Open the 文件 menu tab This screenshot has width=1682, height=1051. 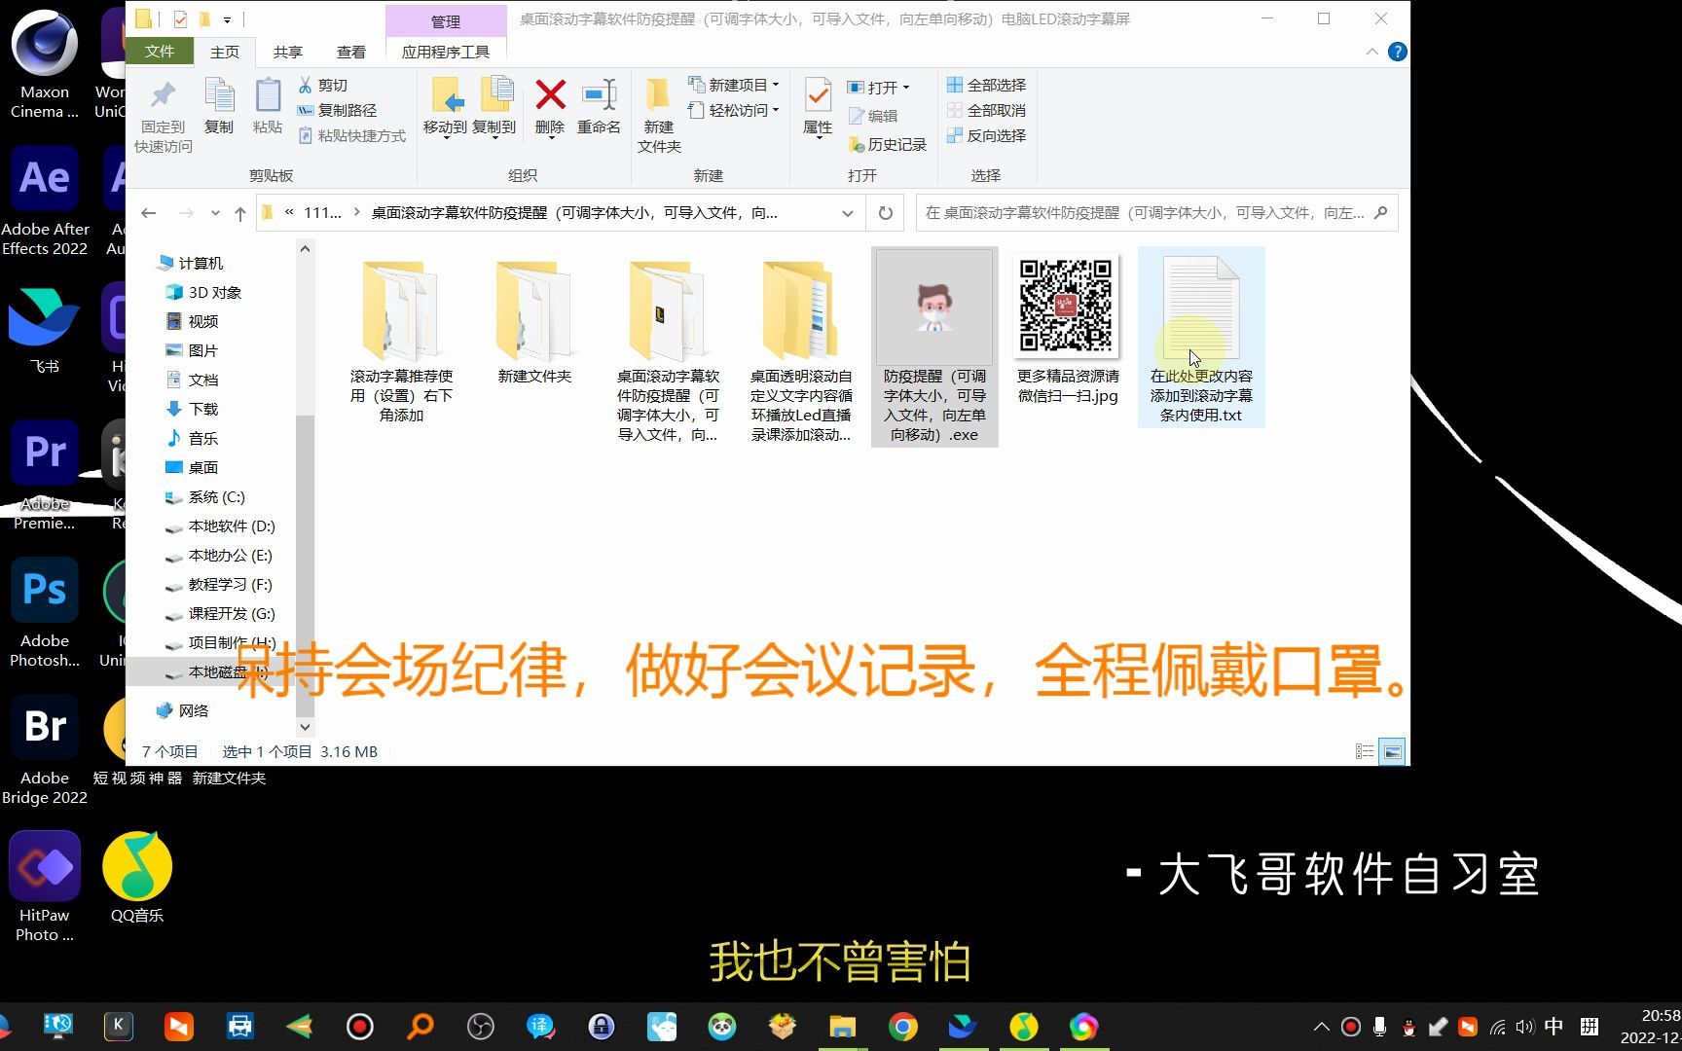(x=160, y=52)
